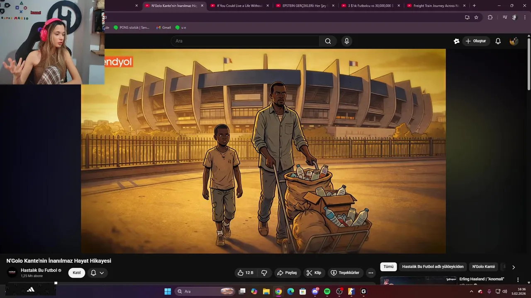531x298 pixels.
Task: Open Windows Start menu
Action: point(168,291)
